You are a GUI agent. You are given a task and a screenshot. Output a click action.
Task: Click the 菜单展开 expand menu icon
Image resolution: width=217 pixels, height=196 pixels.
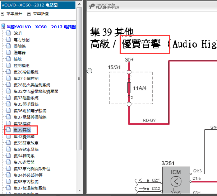click(x=3, y=14)
